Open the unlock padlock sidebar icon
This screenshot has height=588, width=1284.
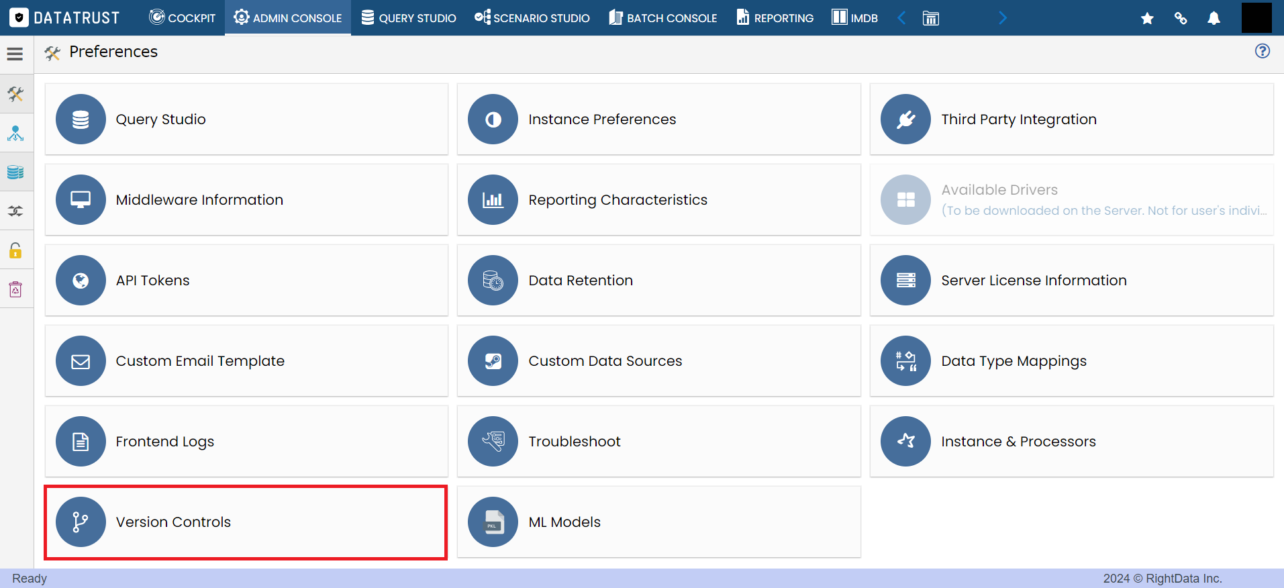(x=15, y=250)
